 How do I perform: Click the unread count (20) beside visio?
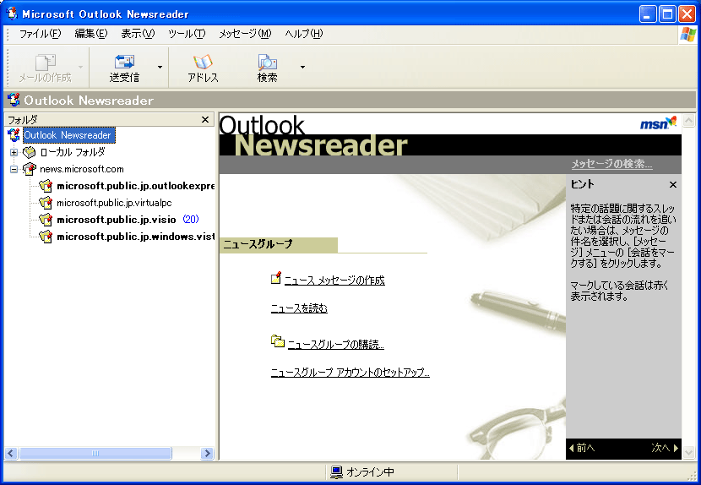191,220
